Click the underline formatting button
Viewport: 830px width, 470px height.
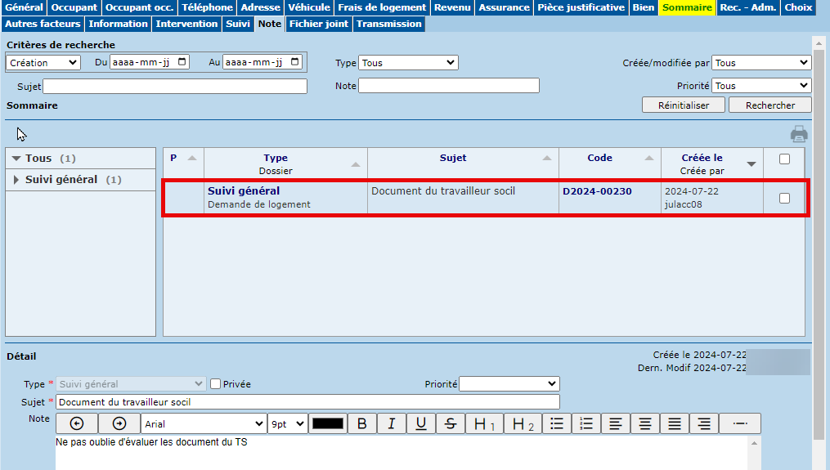[x=421, y=423]
